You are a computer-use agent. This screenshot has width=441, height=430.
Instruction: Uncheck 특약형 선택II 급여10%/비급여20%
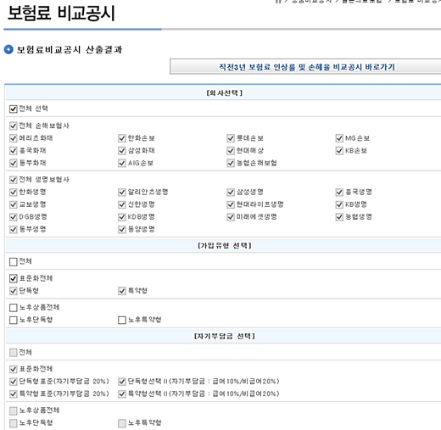tap(122, 394)
